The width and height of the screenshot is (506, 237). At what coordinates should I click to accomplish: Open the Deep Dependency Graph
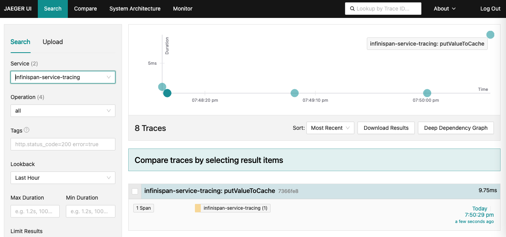point(455,127)
